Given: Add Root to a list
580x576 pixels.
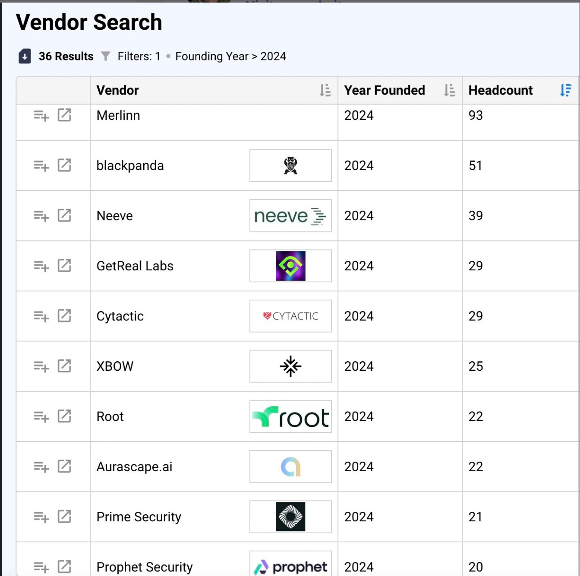Looking at the screenshot, I should point(41,417).
